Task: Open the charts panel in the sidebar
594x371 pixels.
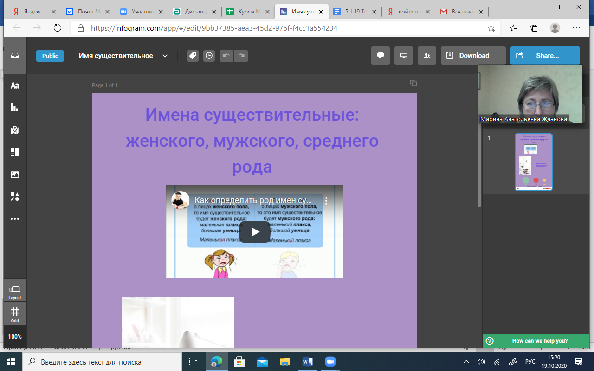Action: click(x=15, y=108)
